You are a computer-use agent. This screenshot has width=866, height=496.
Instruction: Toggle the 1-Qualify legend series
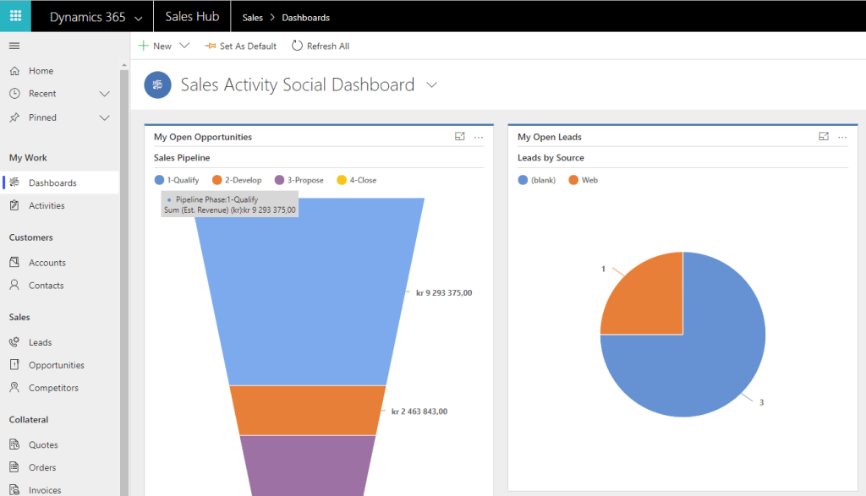coord(177,180)
